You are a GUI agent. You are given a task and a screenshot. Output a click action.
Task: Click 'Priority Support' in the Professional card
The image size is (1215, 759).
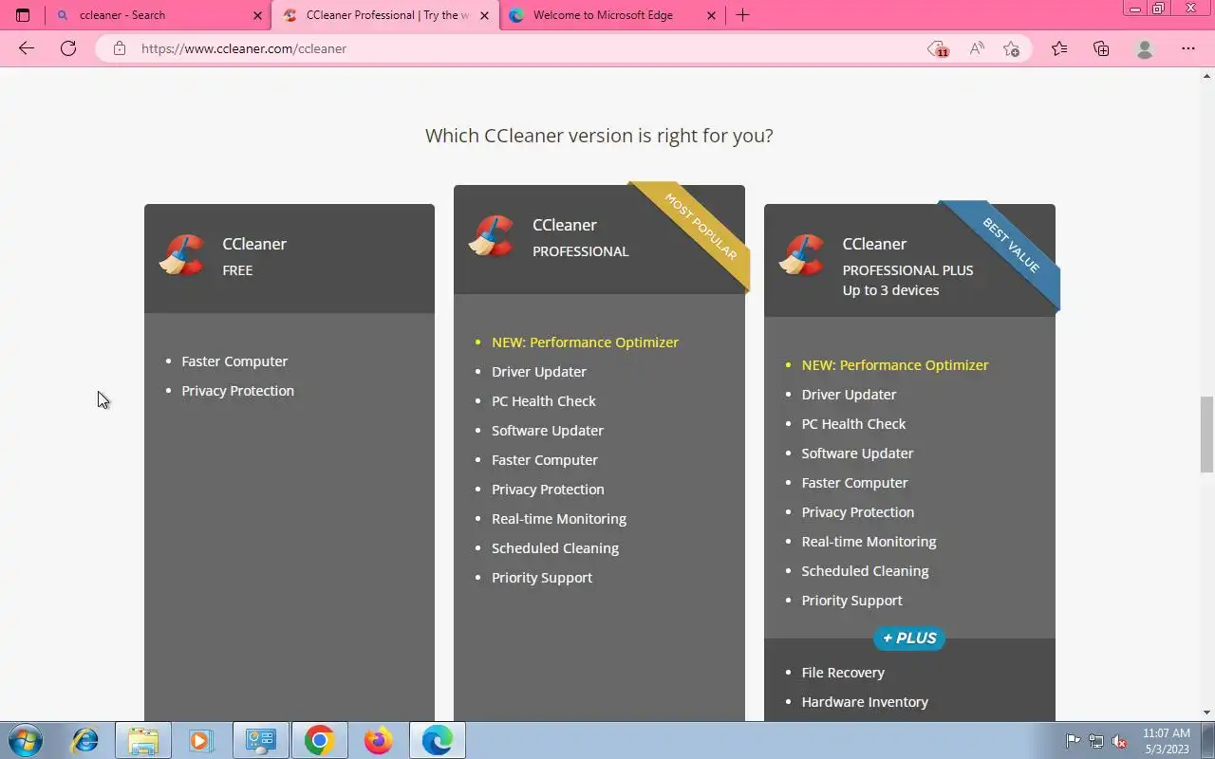(542, 578)
